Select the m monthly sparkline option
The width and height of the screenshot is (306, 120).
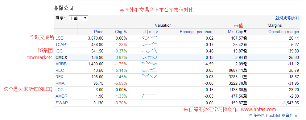coord(151,32)
